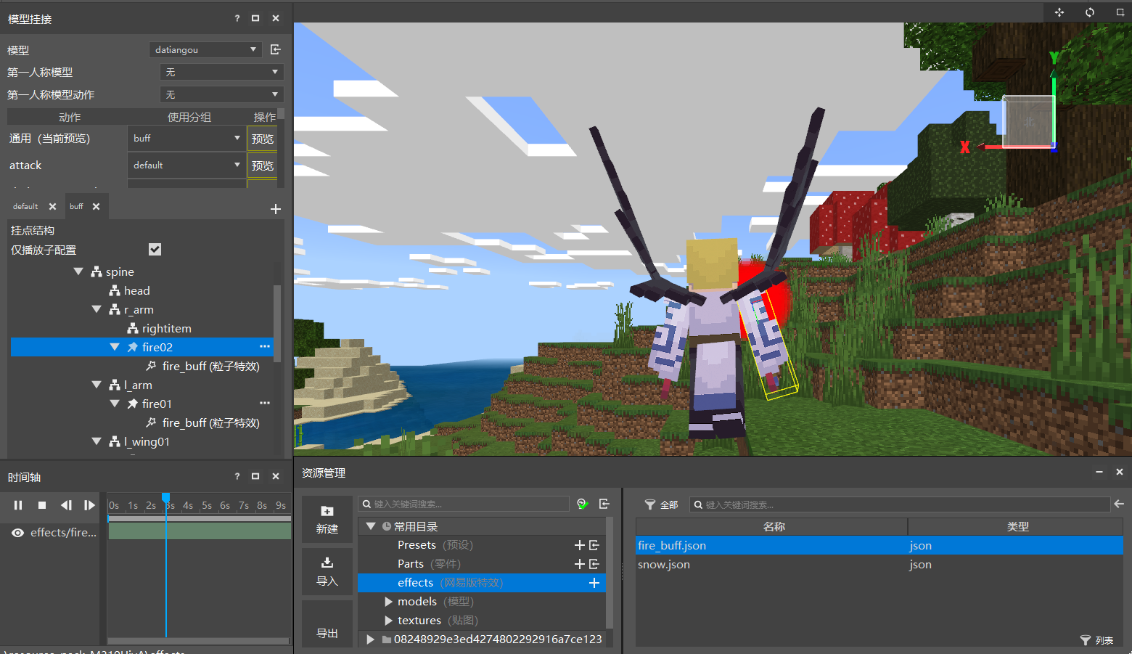Open the 全部 filter in resource manager
Viewport: 1132px width, 654px height.
[662, 504]
